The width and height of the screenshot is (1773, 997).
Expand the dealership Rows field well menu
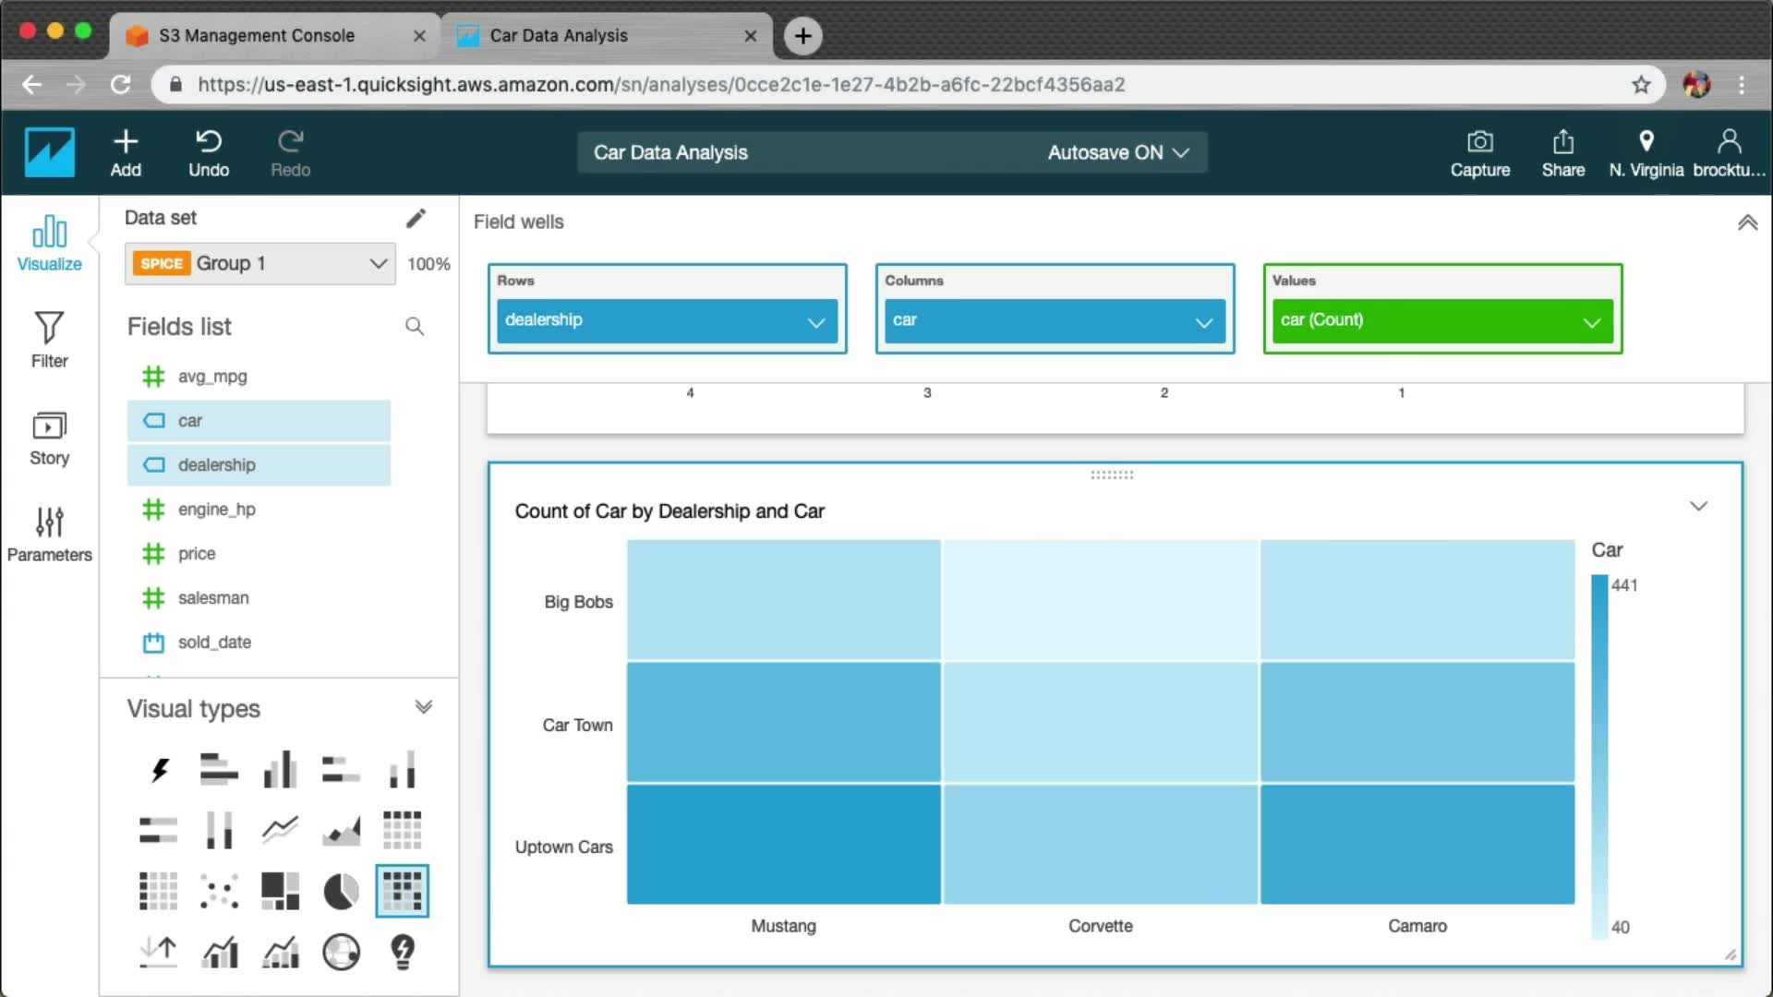click(815, 322)
